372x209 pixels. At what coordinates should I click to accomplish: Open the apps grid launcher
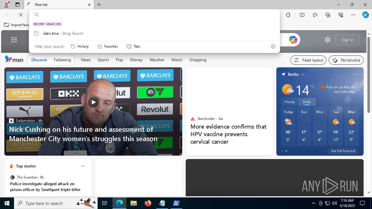point(14,40)
